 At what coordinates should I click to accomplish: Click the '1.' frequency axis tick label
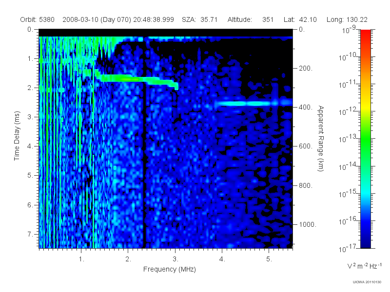point(81,259)
